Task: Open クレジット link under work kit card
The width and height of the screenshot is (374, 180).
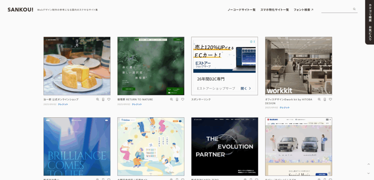Action: pos(285,107)
